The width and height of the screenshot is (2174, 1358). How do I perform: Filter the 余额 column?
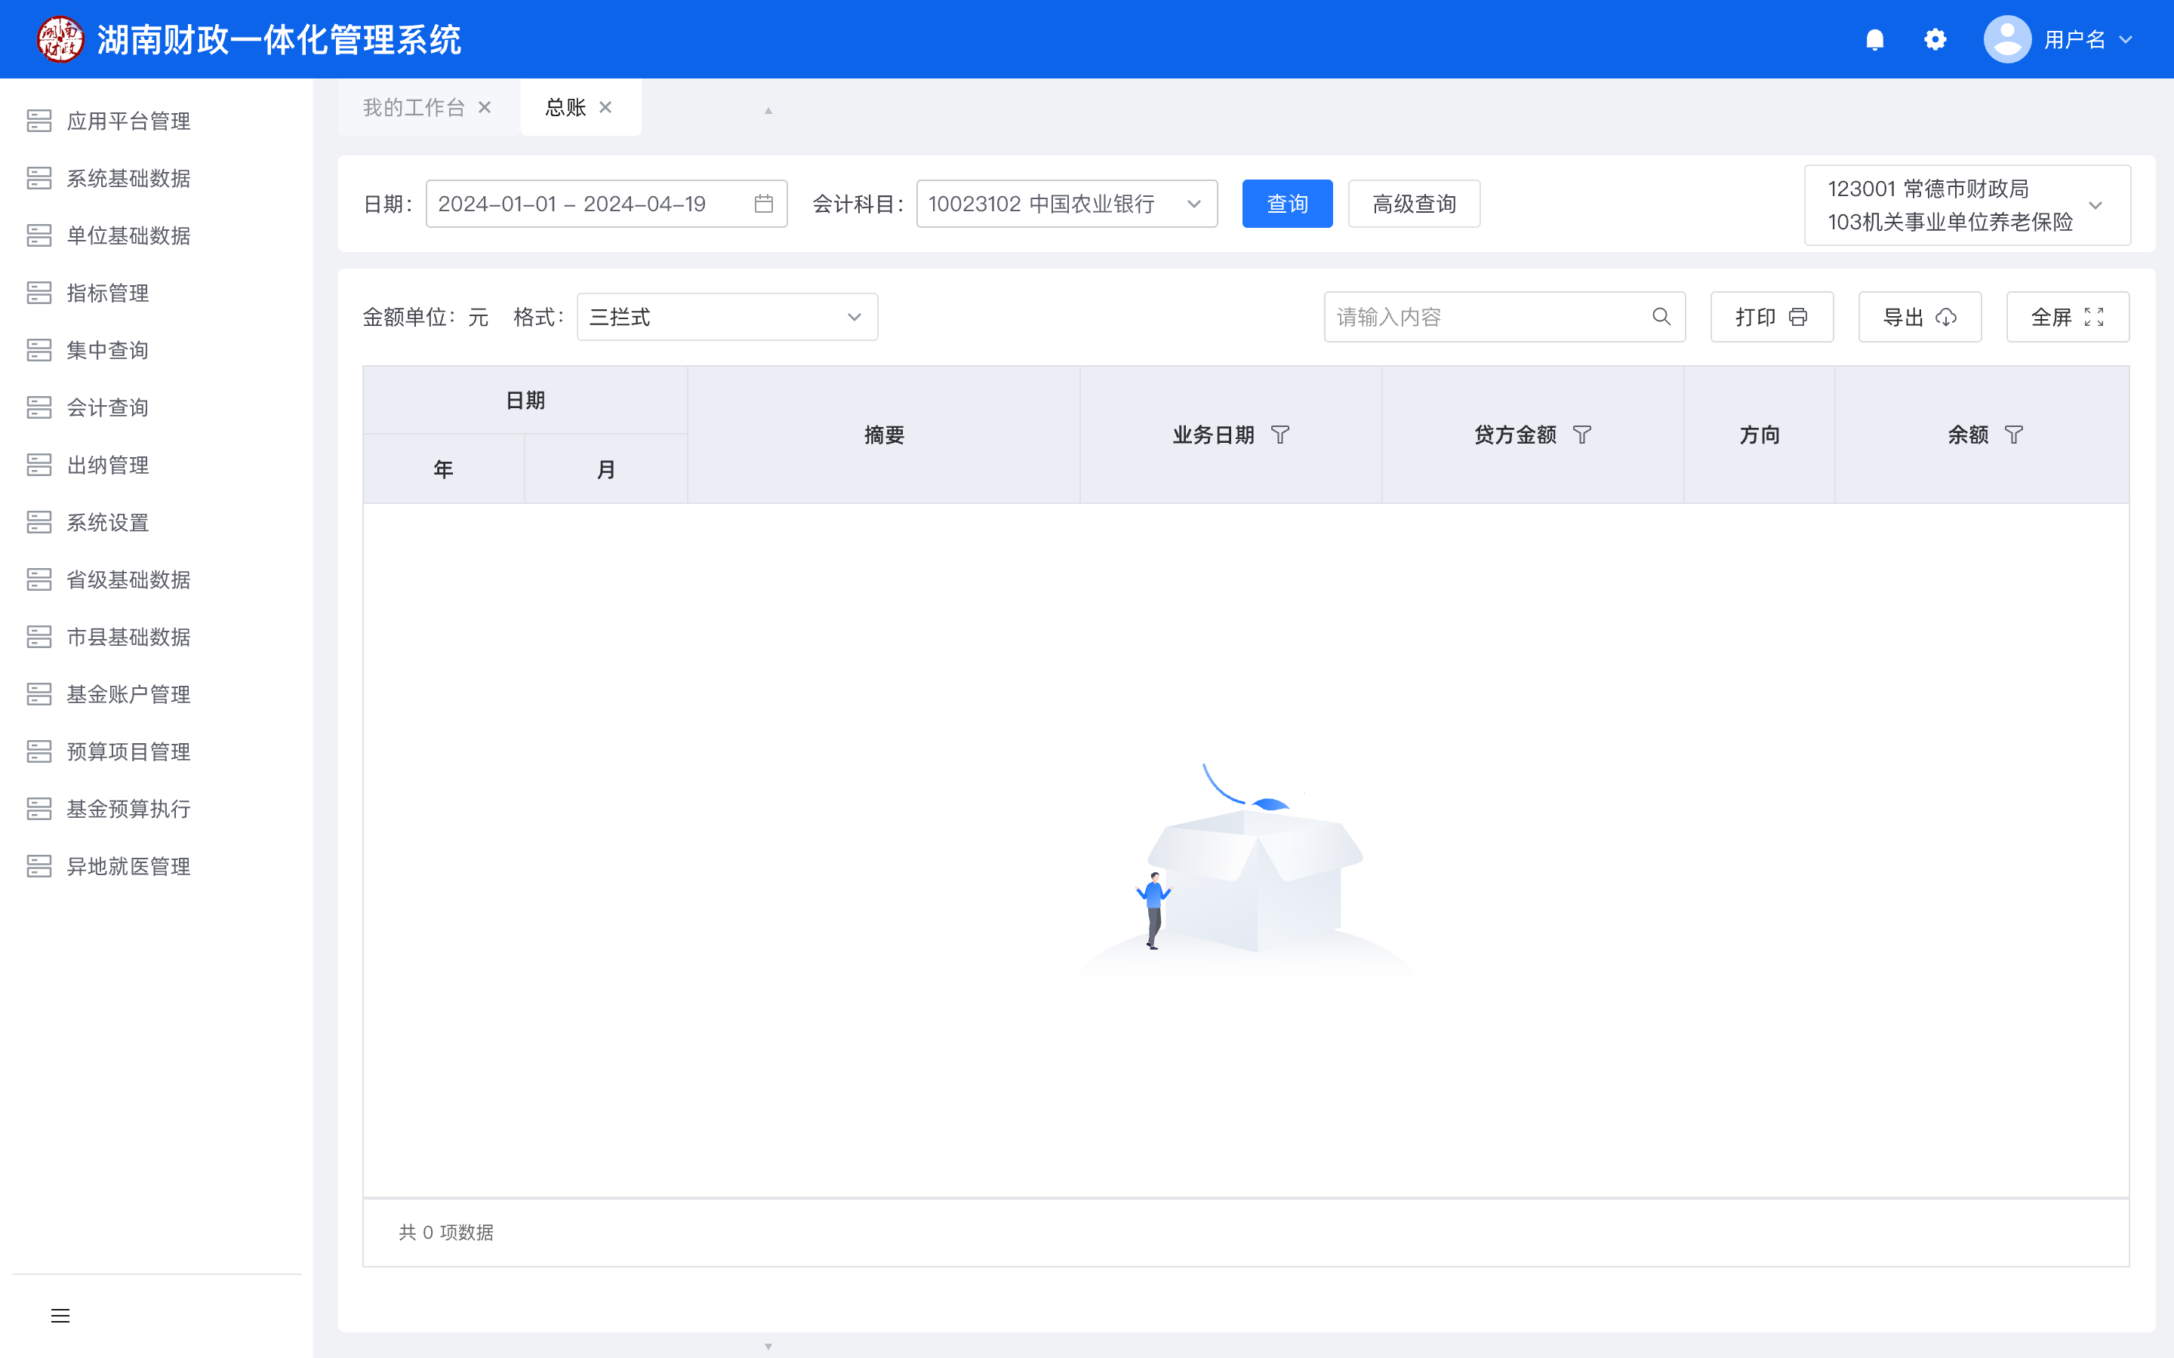2014,435
